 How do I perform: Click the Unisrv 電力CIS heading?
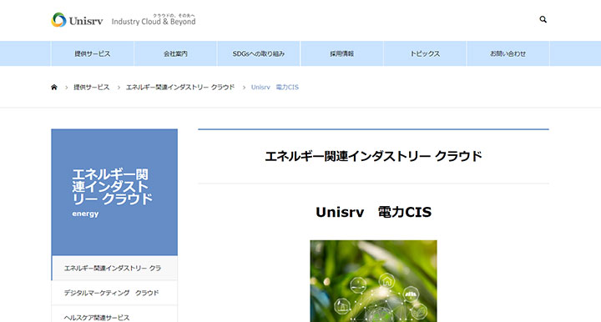[374, 212]
